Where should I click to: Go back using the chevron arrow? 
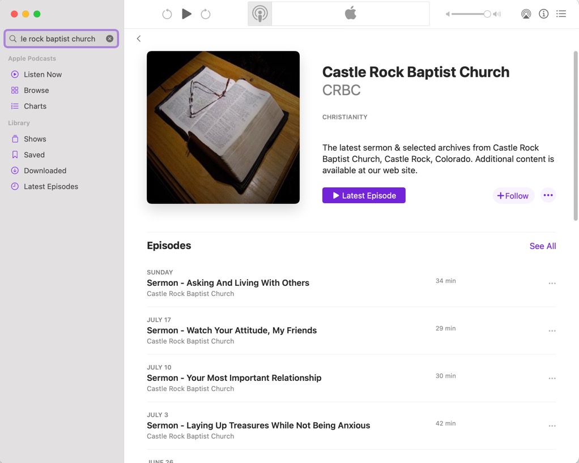139,38
